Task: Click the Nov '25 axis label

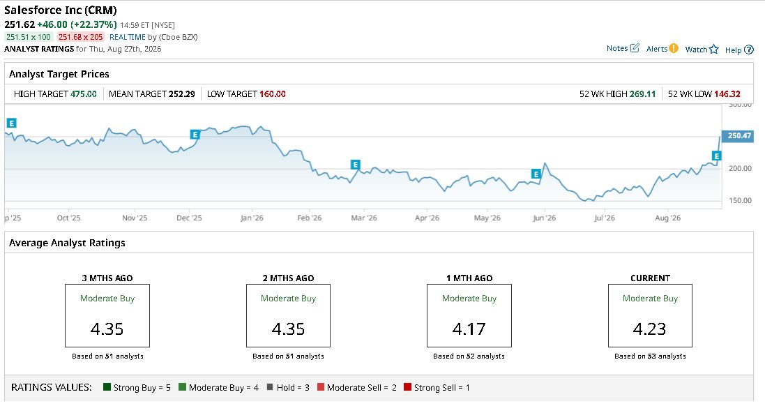Action: click(135, 218)
